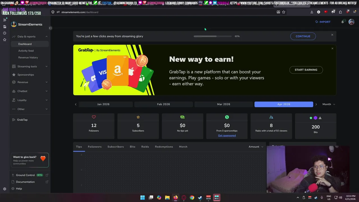Open Ground Control beta link

click(30, 175)
